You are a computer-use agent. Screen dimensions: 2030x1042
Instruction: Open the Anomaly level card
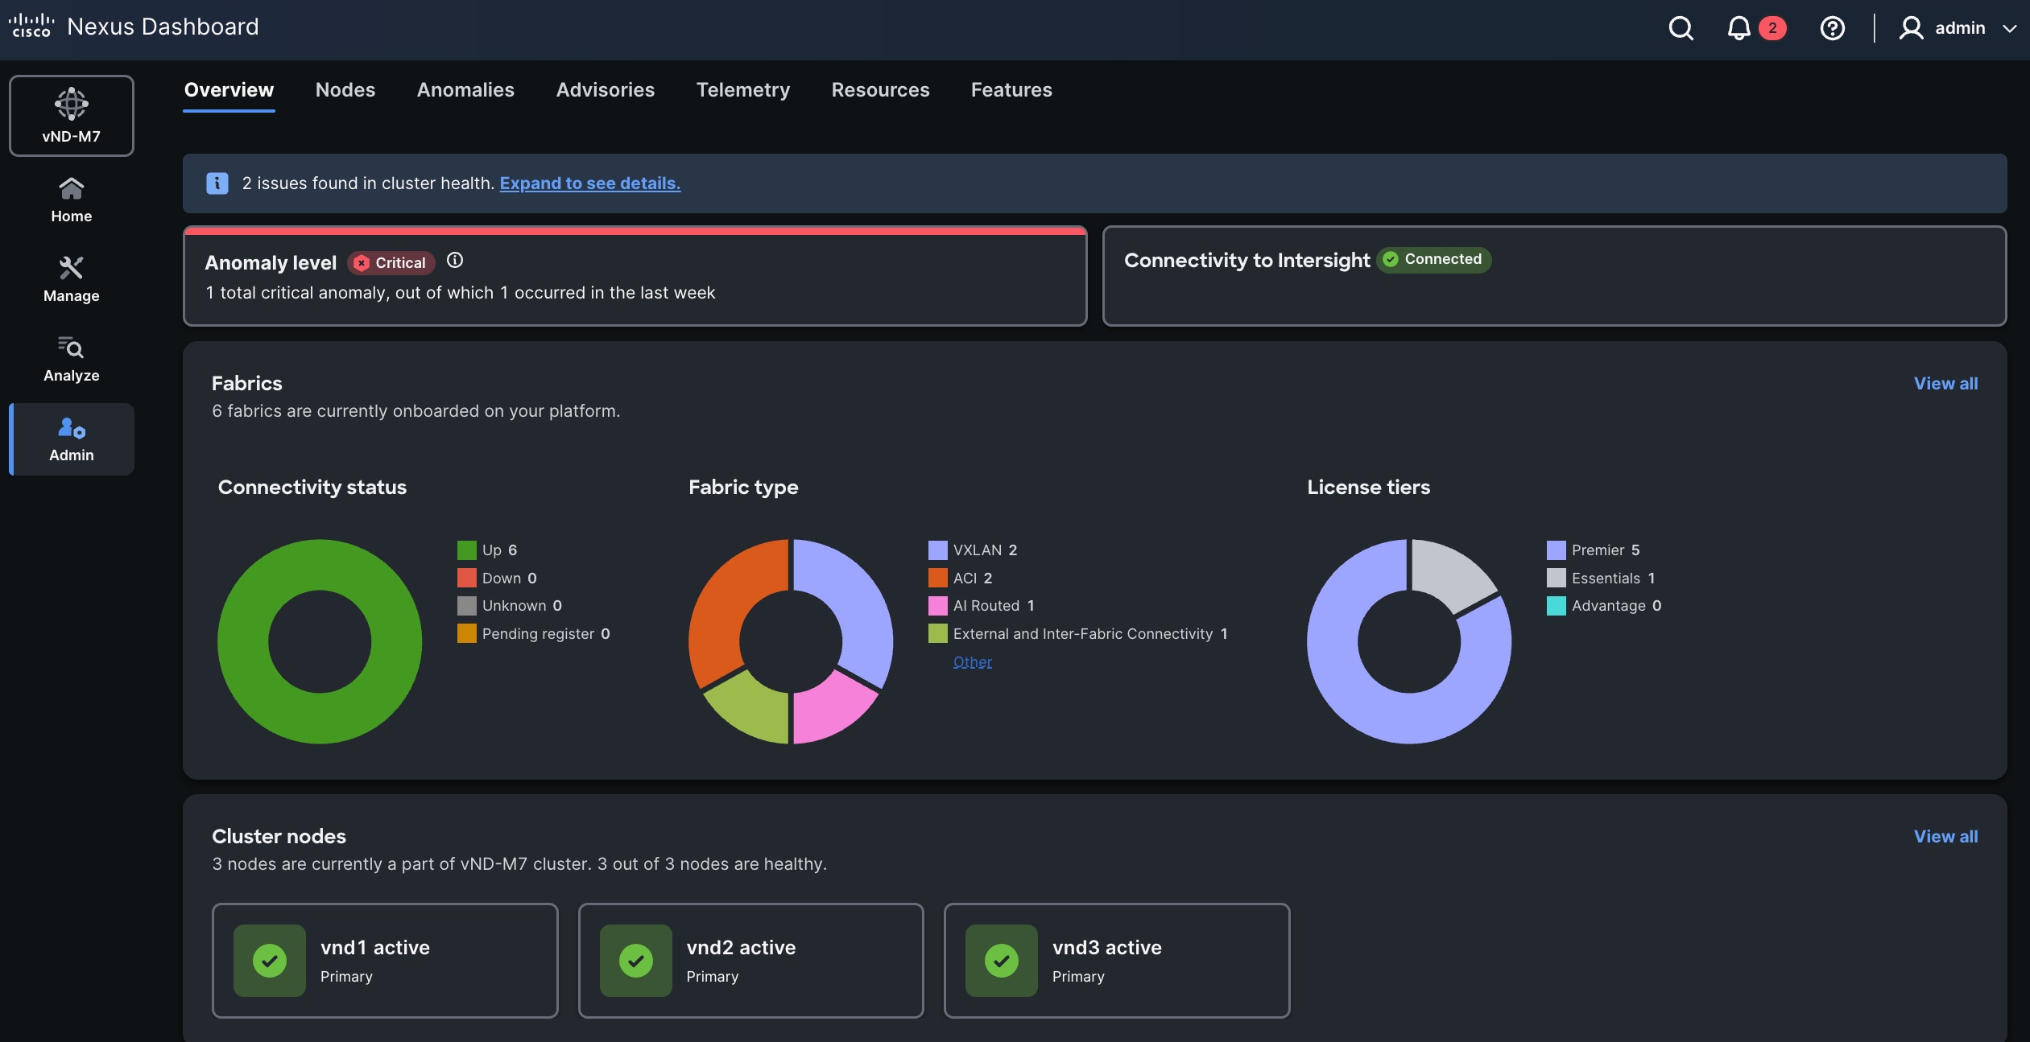[x=635, y=277]
